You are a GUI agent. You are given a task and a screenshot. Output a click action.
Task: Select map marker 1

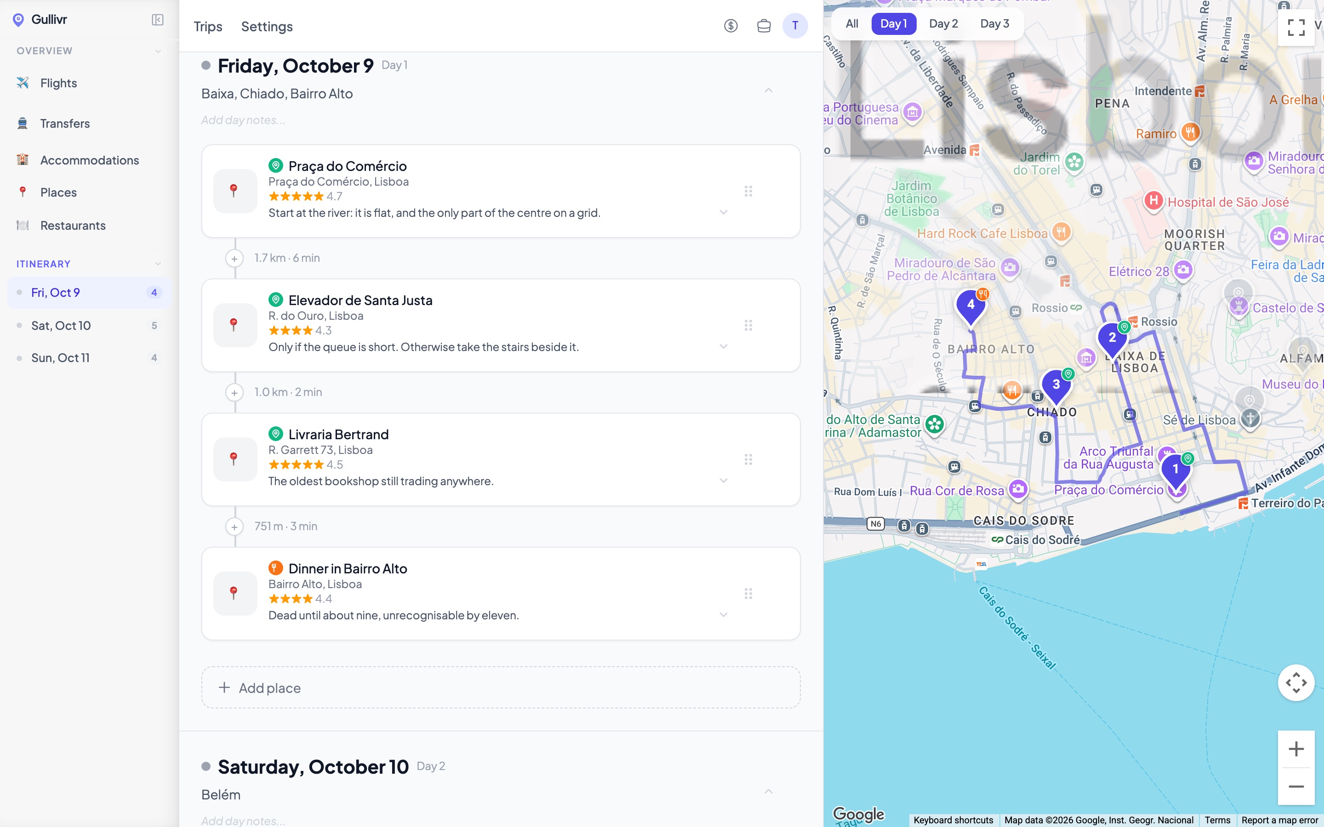1175,470
